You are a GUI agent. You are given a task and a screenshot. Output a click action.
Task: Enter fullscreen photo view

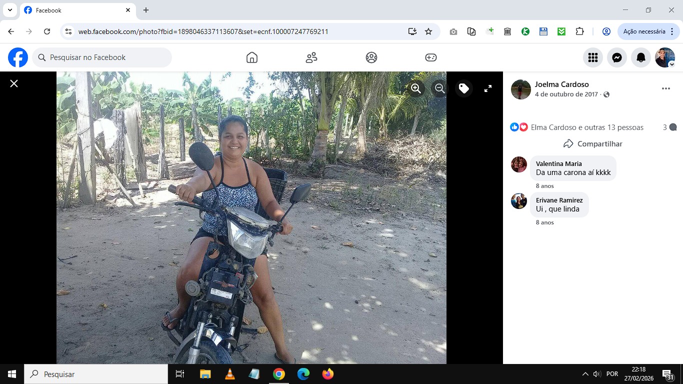[488, 88]
